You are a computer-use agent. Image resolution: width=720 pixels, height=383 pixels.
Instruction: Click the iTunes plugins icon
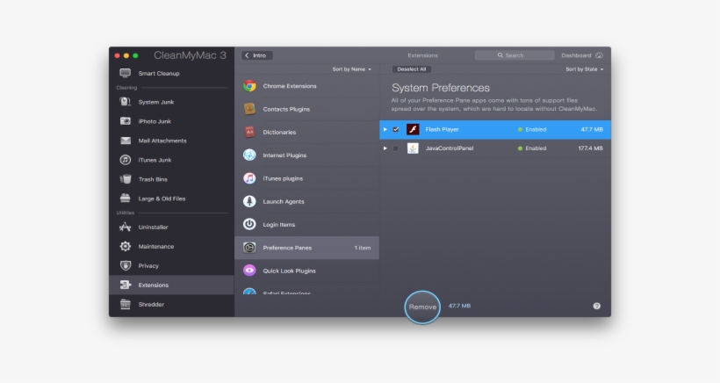point(249,178)
